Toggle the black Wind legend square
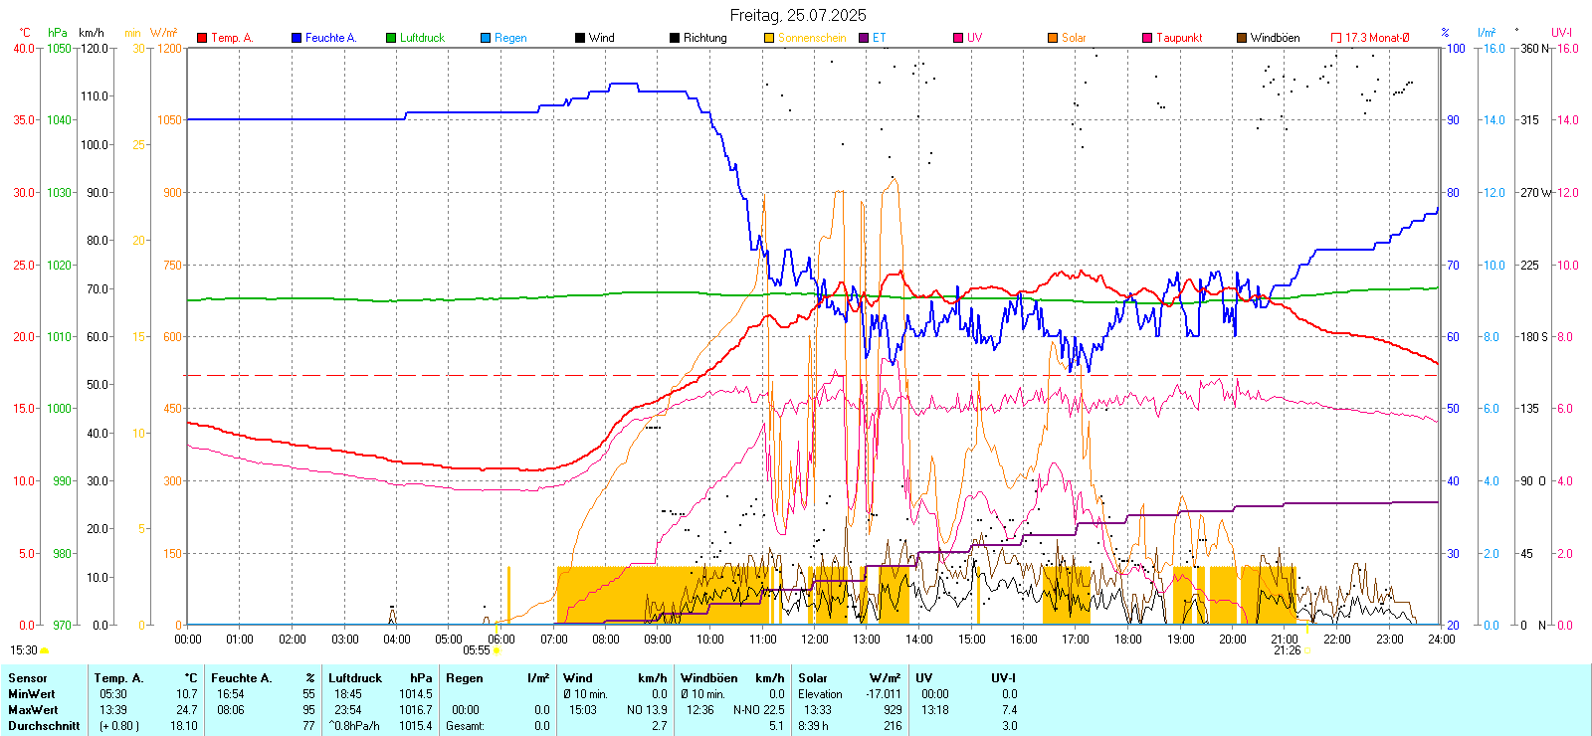The width and height of the screenshot is (1592, 736). [580, 38]
